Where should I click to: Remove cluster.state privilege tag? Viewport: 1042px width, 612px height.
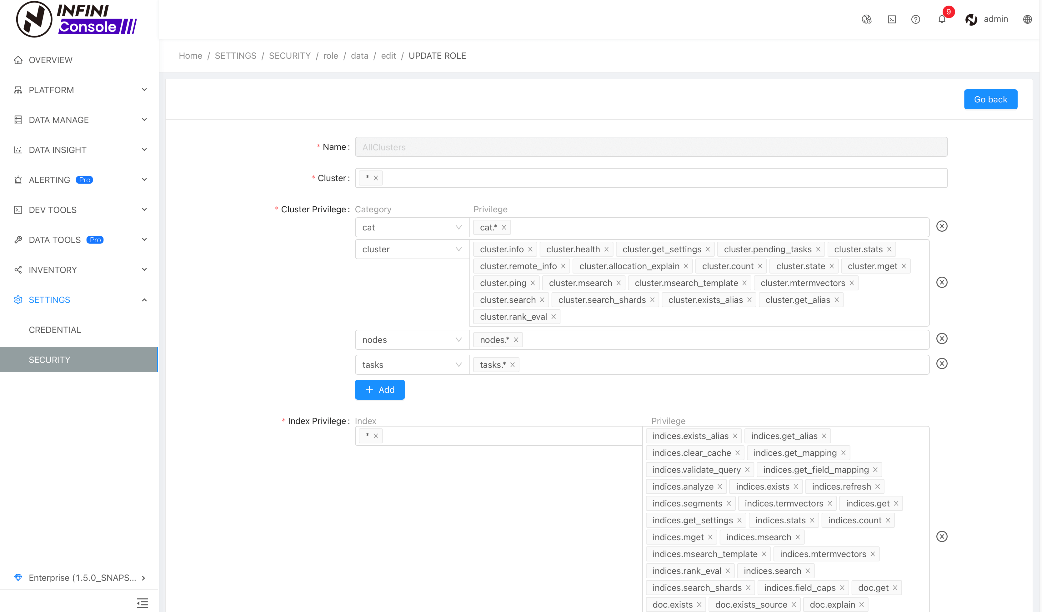click(832, 266)
